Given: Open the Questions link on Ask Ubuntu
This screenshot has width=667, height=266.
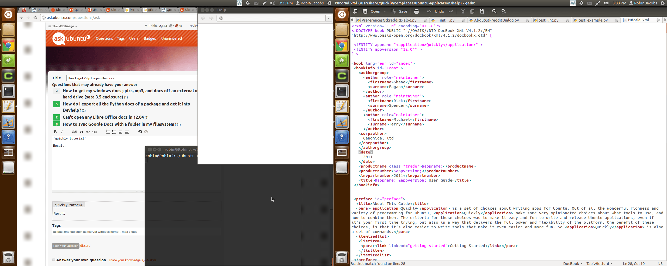Looking at the screenshot, I should 104,38.
